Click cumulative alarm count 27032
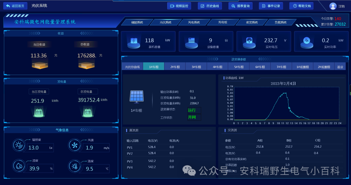Viewport: 351px width, 185px height. coord(340,24)
